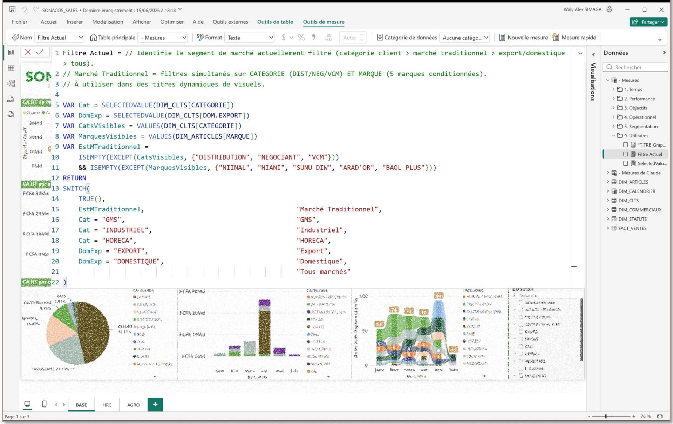Switch to Table view icon

(11, 68)
